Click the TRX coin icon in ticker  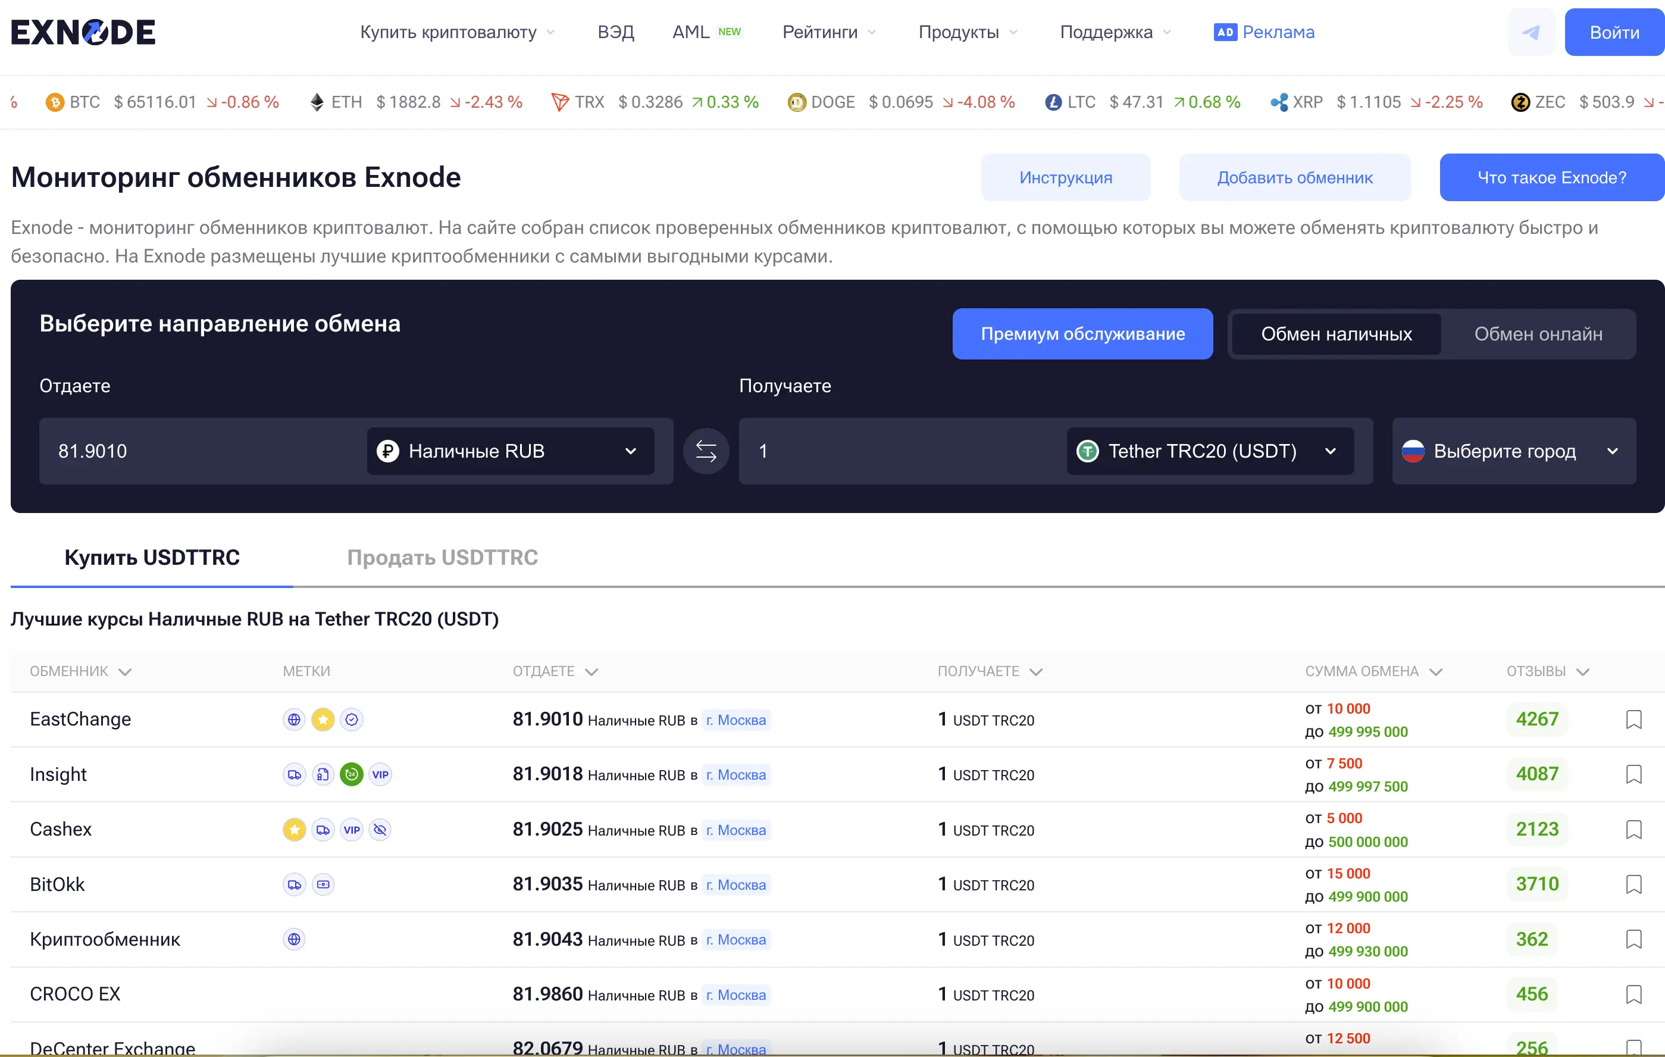tap(560, 102)
